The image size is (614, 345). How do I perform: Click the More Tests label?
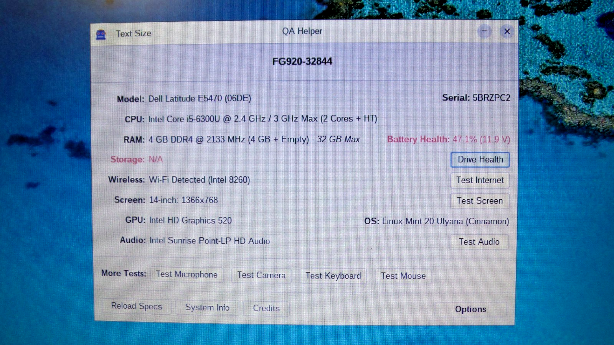click(x=124, y=273)
